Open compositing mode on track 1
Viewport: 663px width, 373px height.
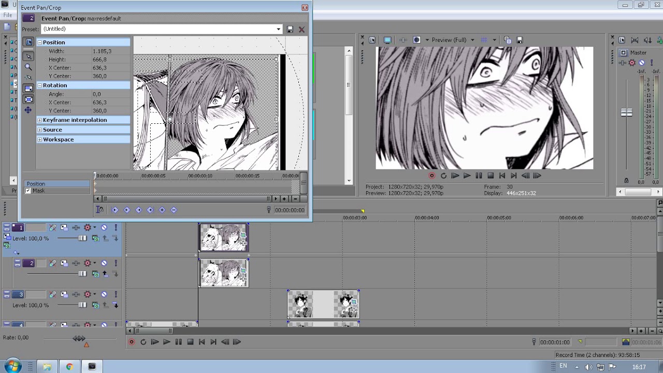(x=95, y=238)
